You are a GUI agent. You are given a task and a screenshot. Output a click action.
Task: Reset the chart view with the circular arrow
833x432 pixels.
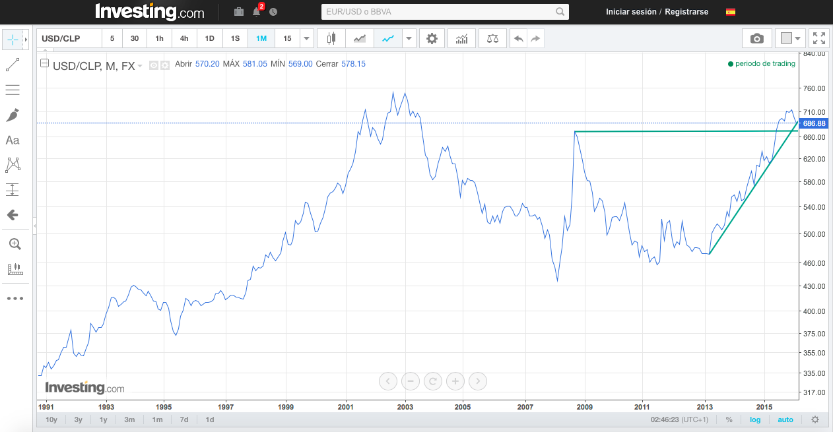coord(433,381)
